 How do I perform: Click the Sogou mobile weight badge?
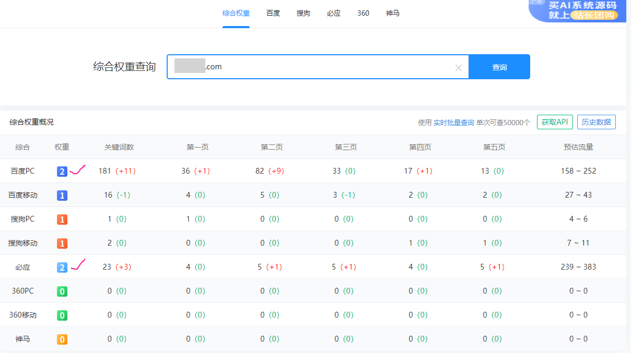(x=62, y=244)
